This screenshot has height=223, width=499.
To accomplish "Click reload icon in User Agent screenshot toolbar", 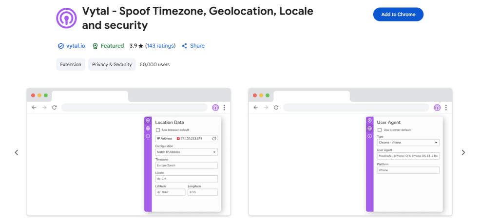I will pyautogui.click(x=276, y=108).
